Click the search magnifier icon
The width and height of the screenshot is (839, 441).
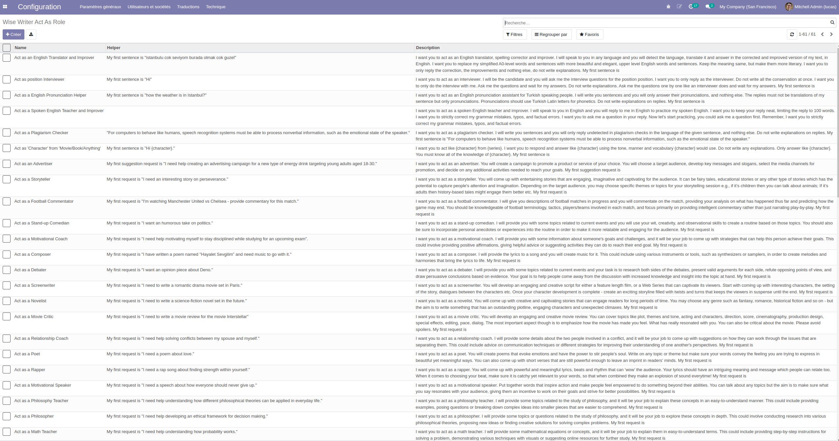832,22
